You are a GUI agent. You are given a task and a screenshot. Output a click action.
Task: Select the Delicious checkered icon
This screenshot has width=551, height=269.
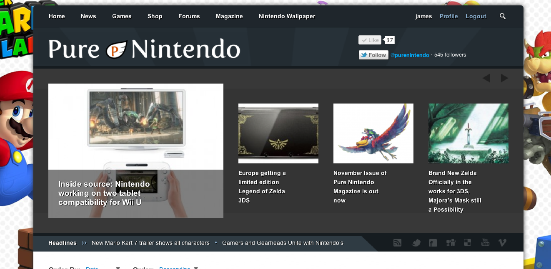[467, 242]
